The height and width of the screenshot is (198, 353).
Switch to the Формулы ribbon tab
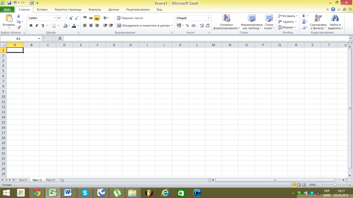click(x=95, y=10)
